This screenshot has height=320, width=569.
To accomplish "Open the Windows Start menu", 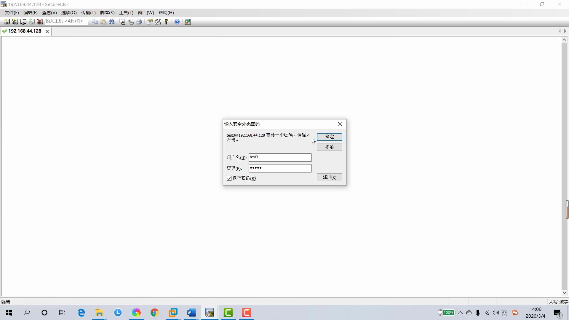I will 9,313.
